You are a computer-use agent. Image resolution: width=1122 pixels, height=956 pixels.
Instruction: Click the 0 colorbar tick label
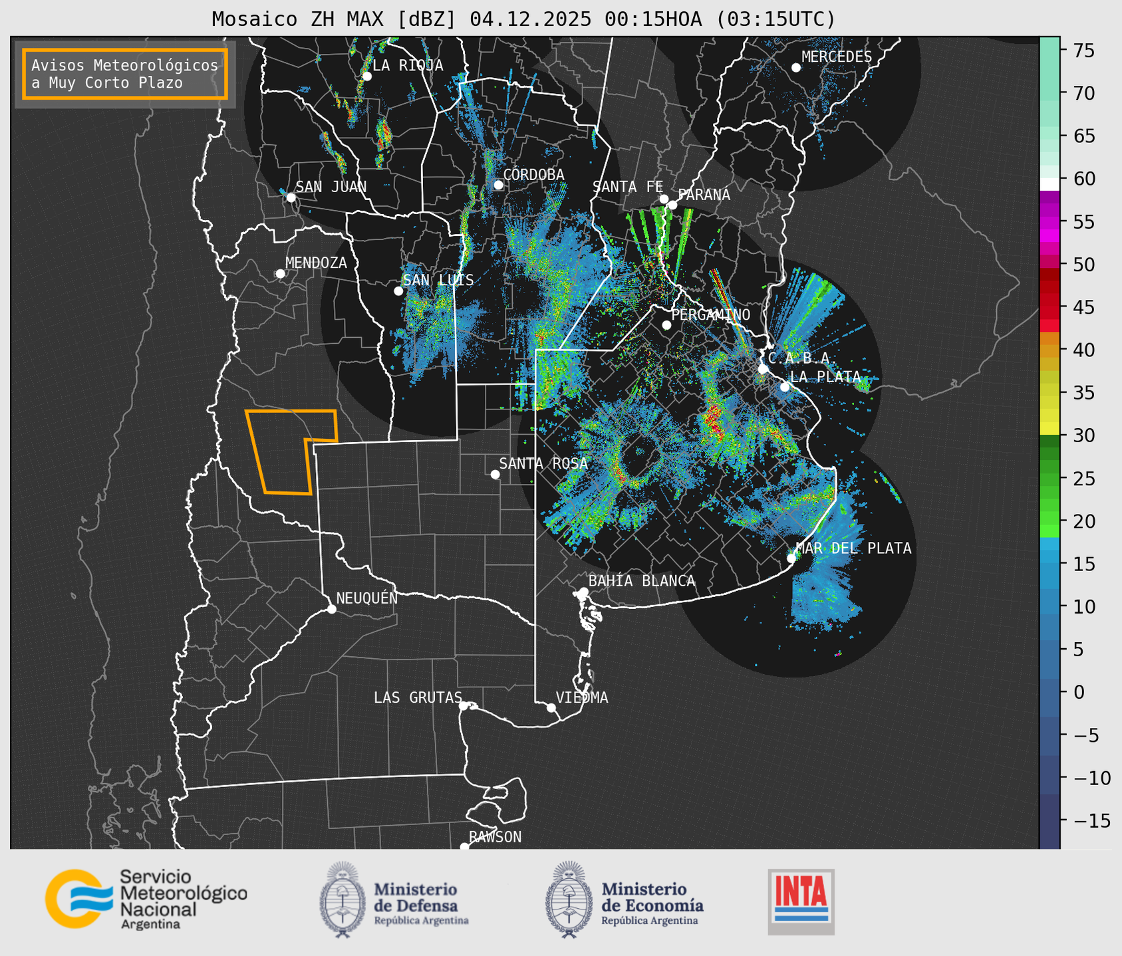coord(1079,693)
